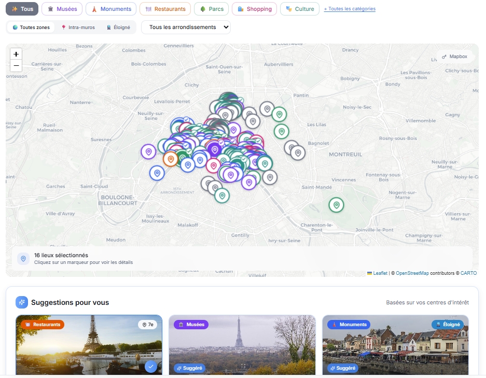Open Toutes les catégories link

[350, 9]
